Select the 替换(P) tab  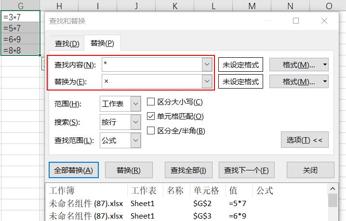(x=102, y=43)
